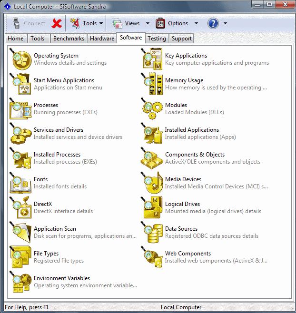The height and width of the screenshot is (313, 296).
Task: Expand the toolbar Tools dropdown arrow
Action: coord(101,23)
